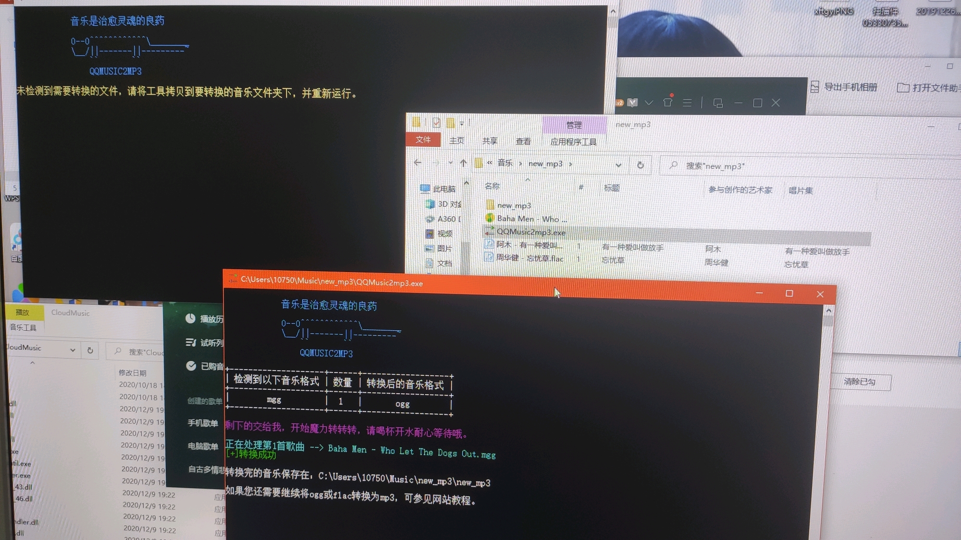Open quick access toolbar customize dropdown
Image resolution: width=961 pixels, height=540 pixels.
(462, 124)
